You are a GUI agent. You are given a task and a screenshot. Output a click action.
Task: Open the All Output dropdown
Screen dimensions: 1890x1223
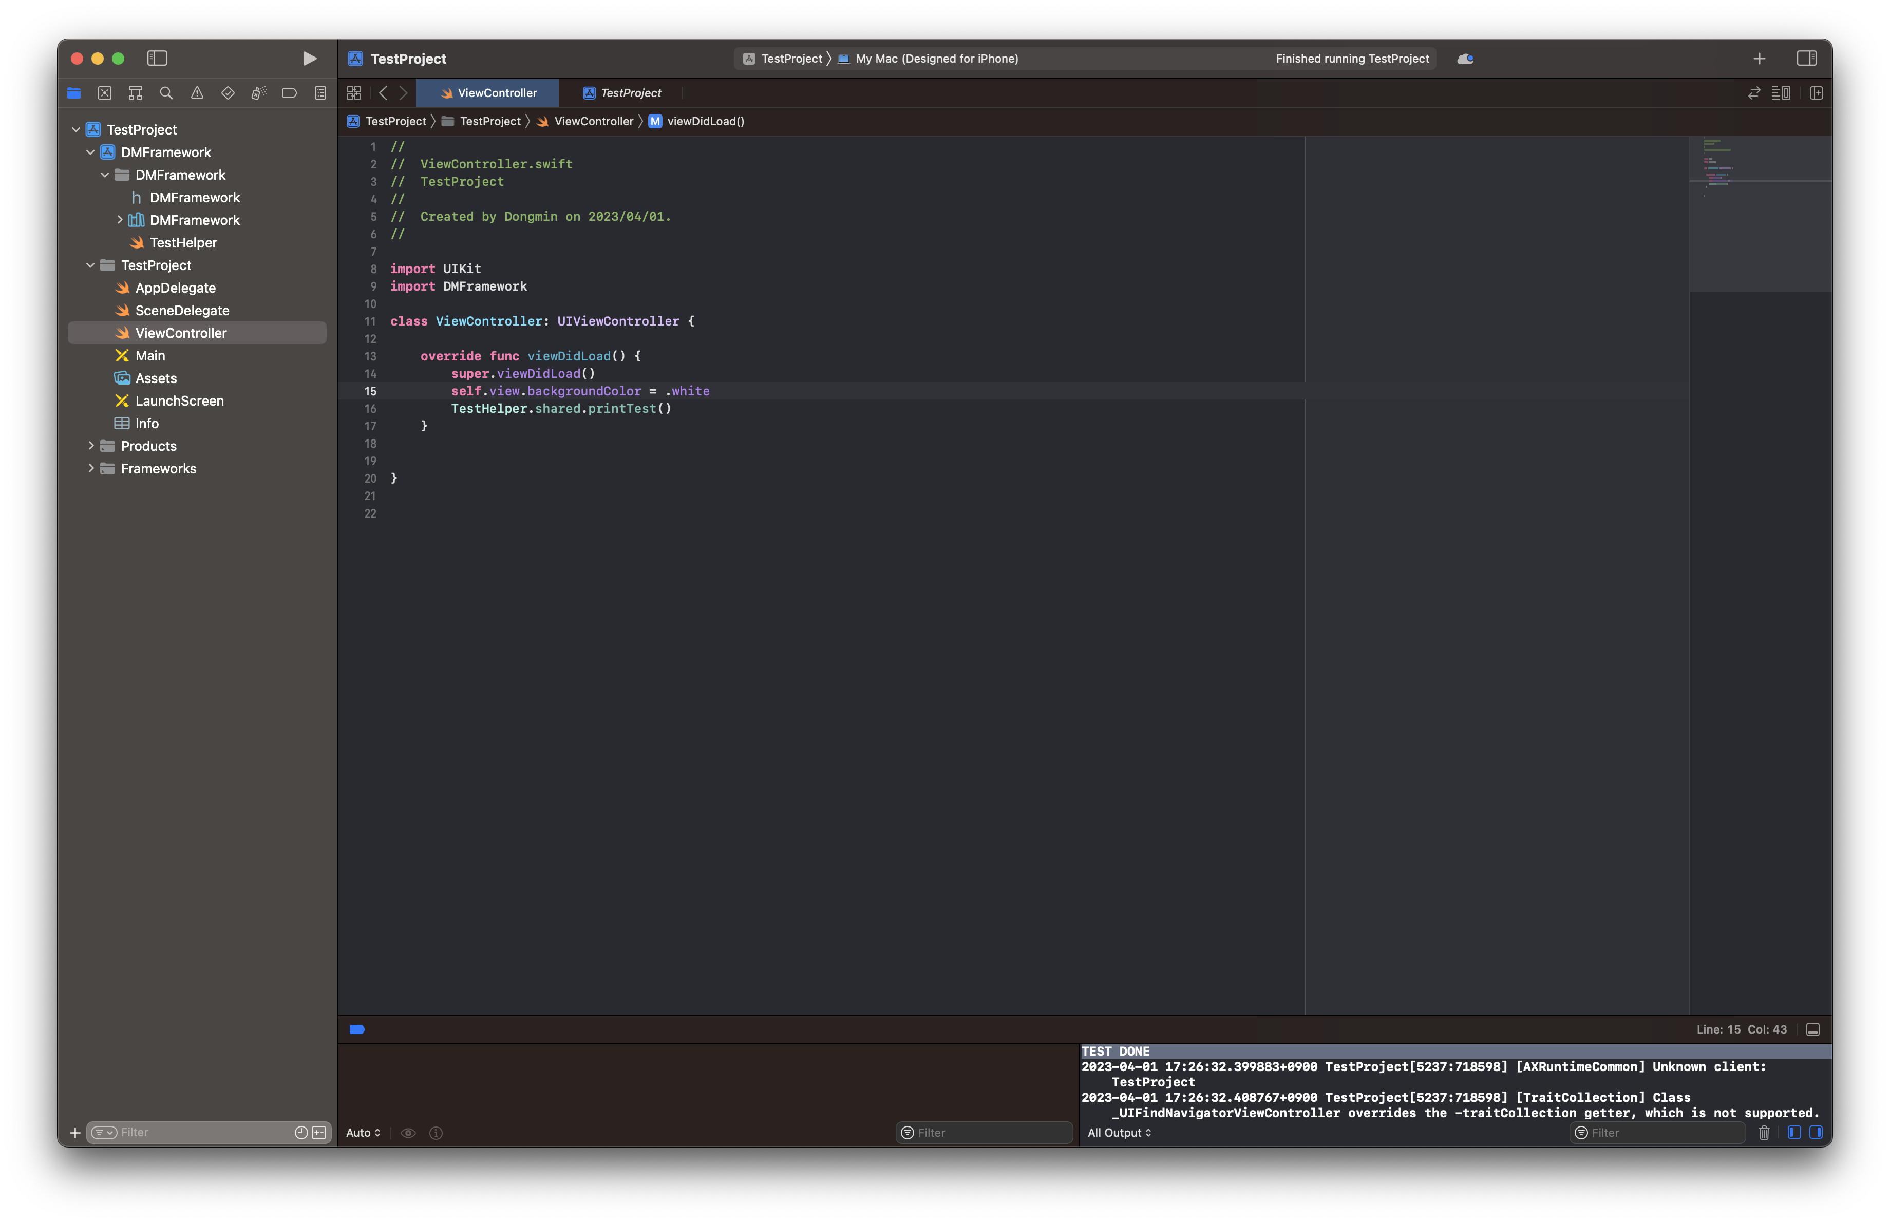click(x=1119, y=1133)
